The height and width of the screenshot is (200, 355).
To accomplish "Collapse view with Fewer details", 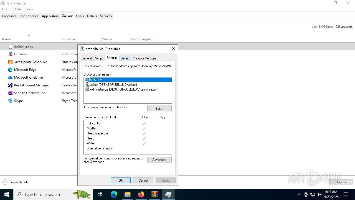I will pos(15,182).
